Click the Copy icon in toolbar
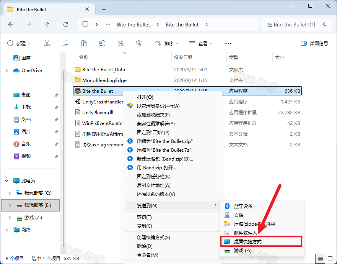 65,43
